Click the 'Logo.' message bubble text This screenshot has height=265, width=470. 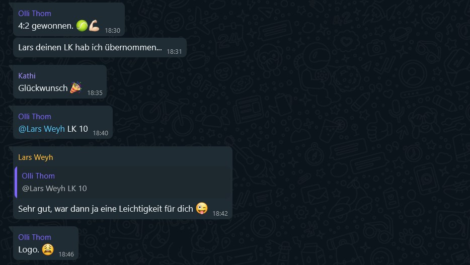click(29, 249)
